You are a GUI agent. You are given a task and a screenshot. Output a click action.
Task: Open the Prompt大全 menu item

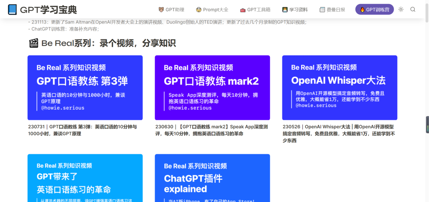click(x=212, y=10)
